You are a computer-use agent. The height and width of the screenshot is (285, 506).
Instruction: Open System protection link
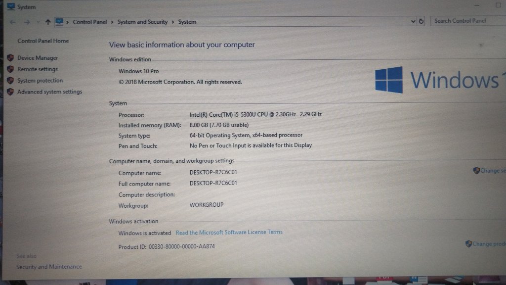[40, 81]
